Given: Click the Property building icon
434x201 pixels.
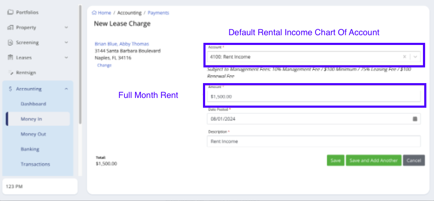Looking at the screenshot, I should click(11, 28).
